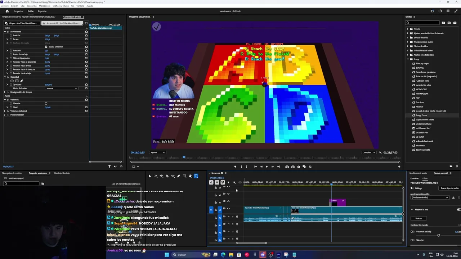Switch to Examinar tab in Sonido esencial
The width and height of the screenshot is (461, 259).
pos(415,178)
